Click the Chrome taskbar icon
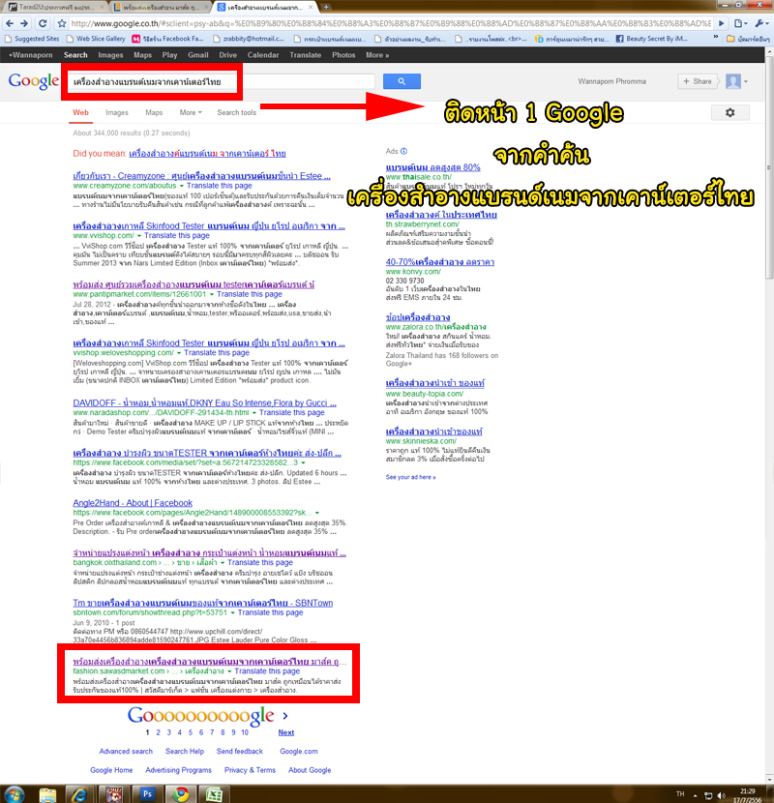774x803 pixels. point(180,794)
